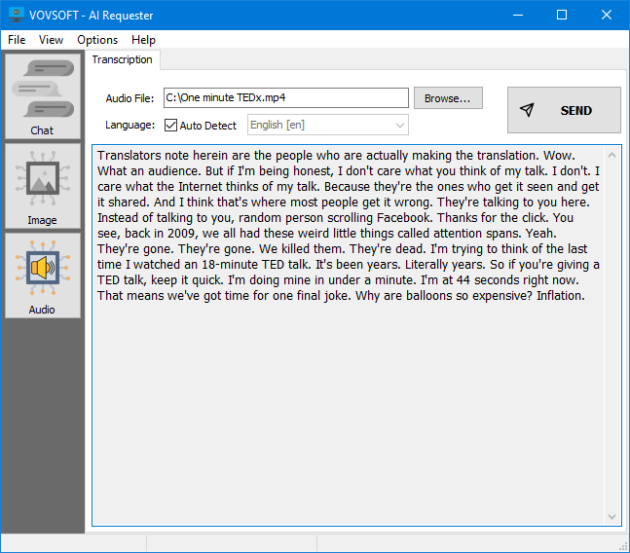The height and width of the screenshot is (553, 630).
Task: Select the Transcription tab
Action: (123, 59)
